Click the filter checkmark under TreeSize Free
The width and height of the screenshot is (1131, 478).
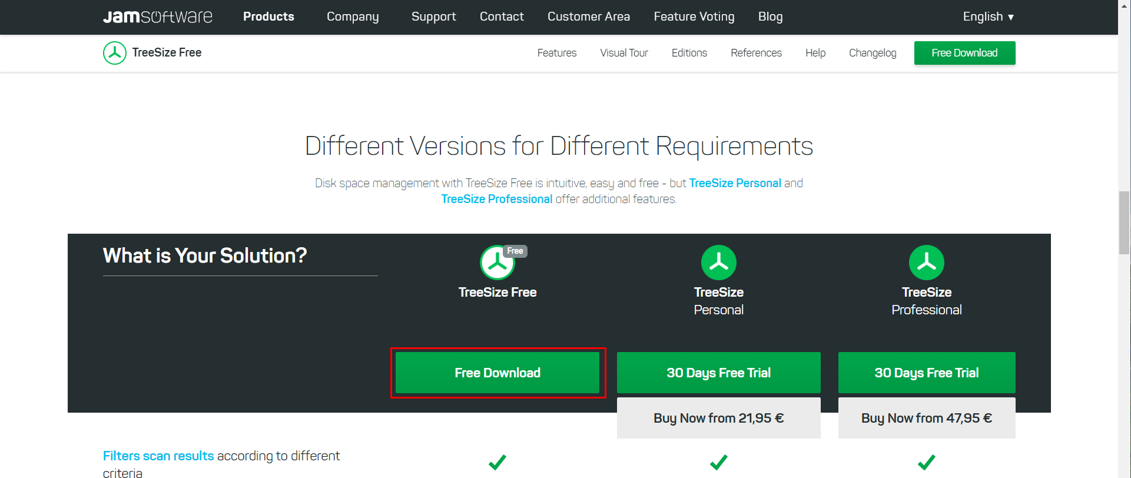coord(497,462)
